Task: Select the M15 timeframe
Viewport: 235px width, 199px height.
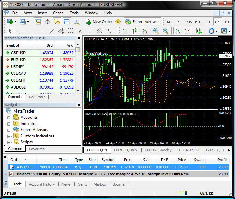Action: pyautogui.click(x=189, y=22)
